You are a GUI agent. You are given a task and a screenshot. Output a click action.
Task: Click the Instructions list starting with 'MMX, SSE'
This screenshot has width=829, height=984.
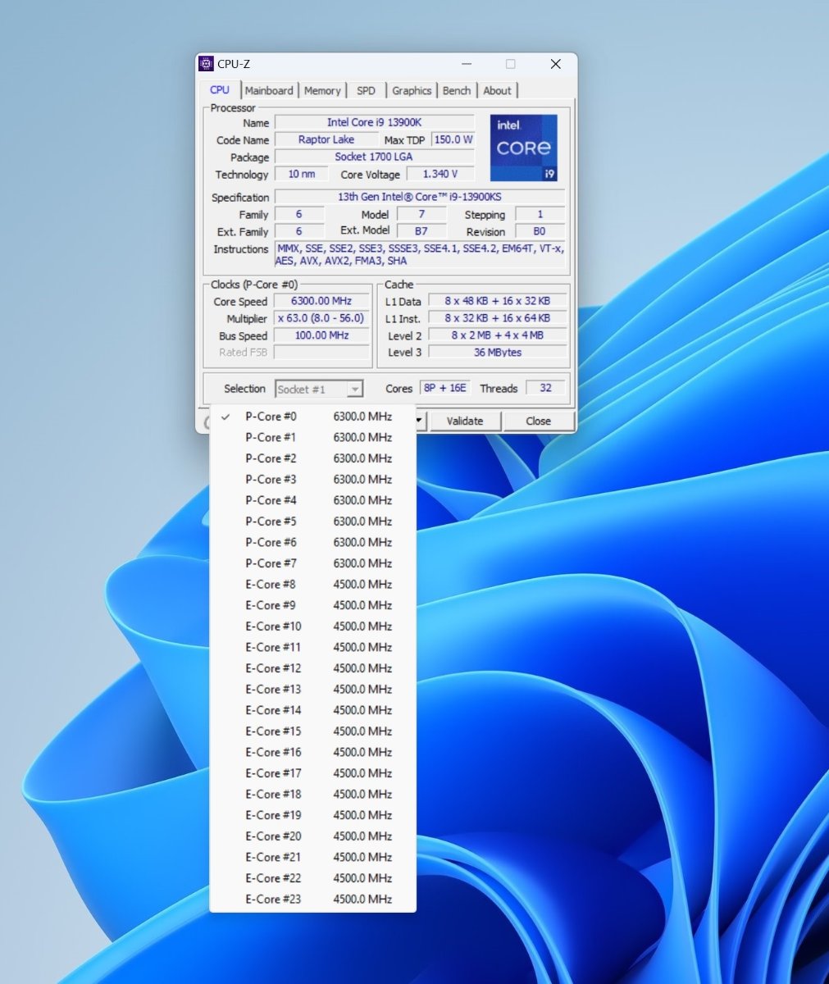[x=420, y=255]
